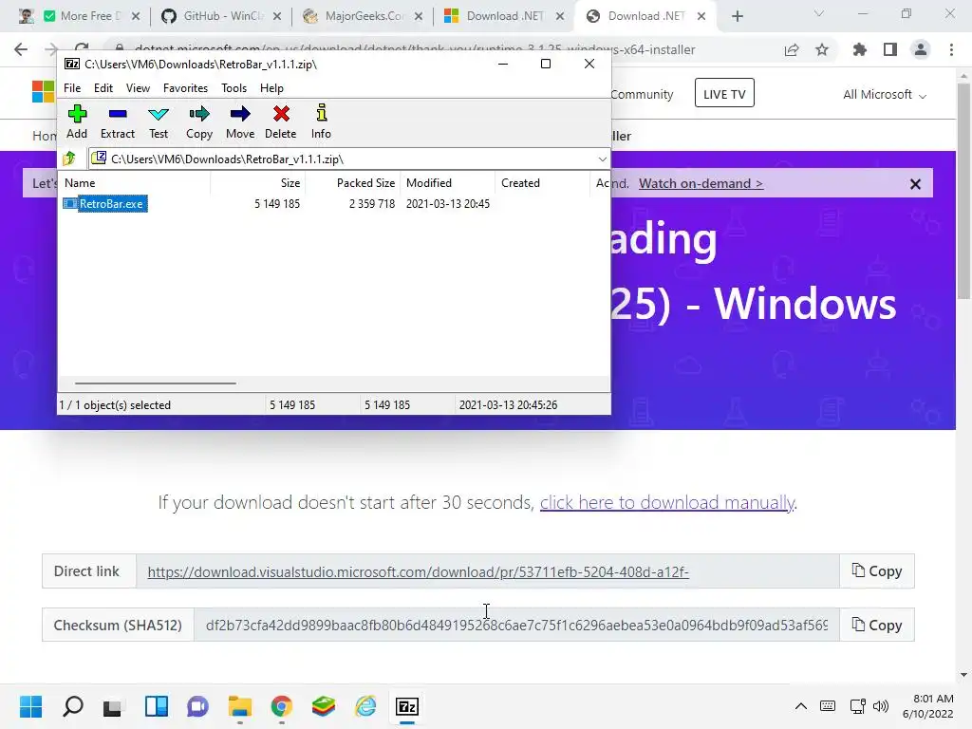Image resolution: width=972 pixels, height=729 pixels.
Task: Open the Chrome profile avatar
Action: click(921, 49)
